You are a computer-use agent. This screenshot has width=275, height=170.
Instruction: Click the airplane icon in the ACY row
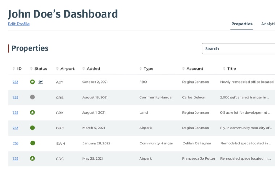[41, 82]
